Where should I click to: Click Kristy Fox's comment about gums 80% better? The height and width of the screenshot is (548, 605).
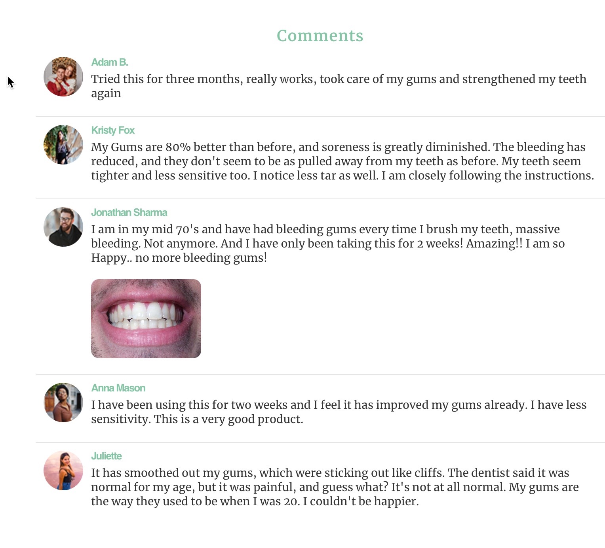coord(342,161)
